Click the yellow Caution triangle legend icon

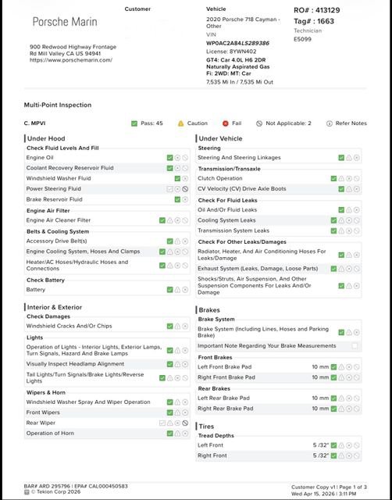[x=180, y=123]
